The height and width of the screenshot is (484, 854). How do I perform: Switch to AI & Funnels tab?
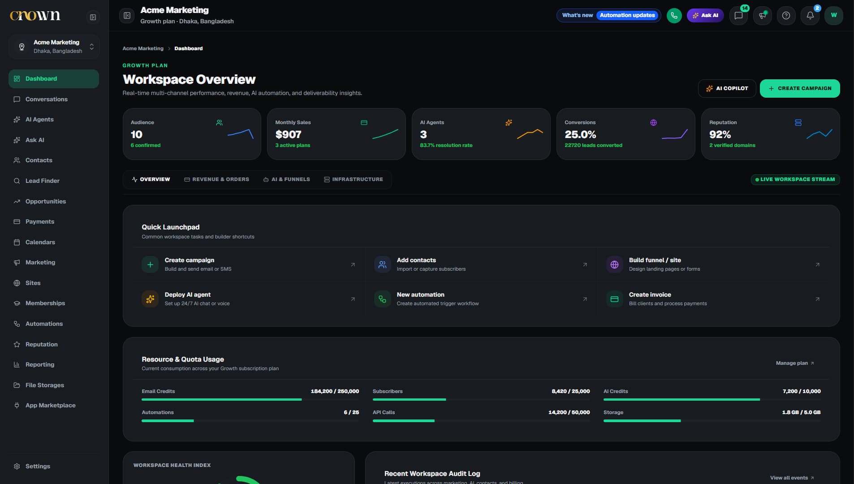[286, 179]
